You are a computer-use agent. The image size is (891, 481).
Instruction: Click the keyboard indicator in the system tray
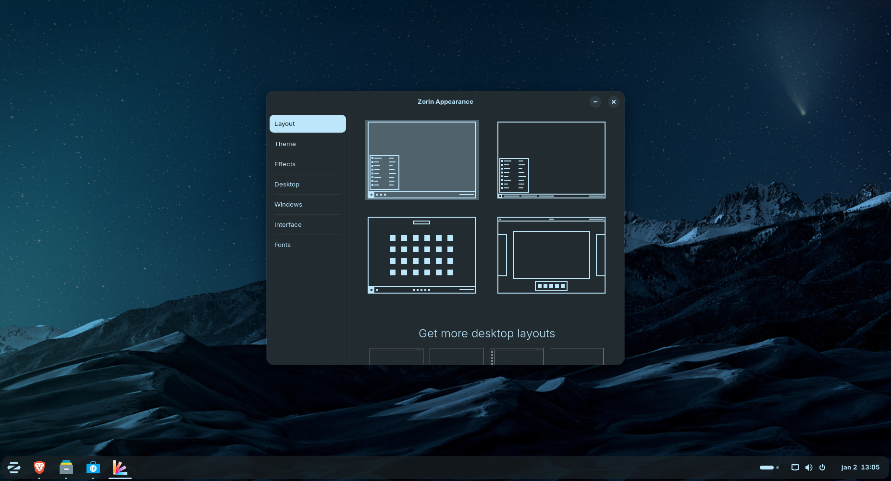794,467
